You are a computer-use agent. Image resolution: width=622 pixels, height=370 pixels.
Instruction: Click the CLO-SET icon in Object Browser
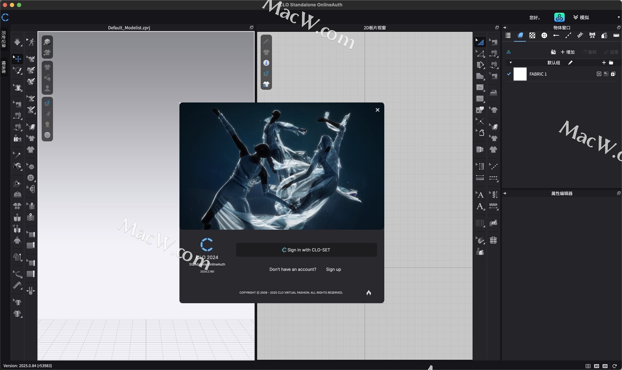coord(509,52)
